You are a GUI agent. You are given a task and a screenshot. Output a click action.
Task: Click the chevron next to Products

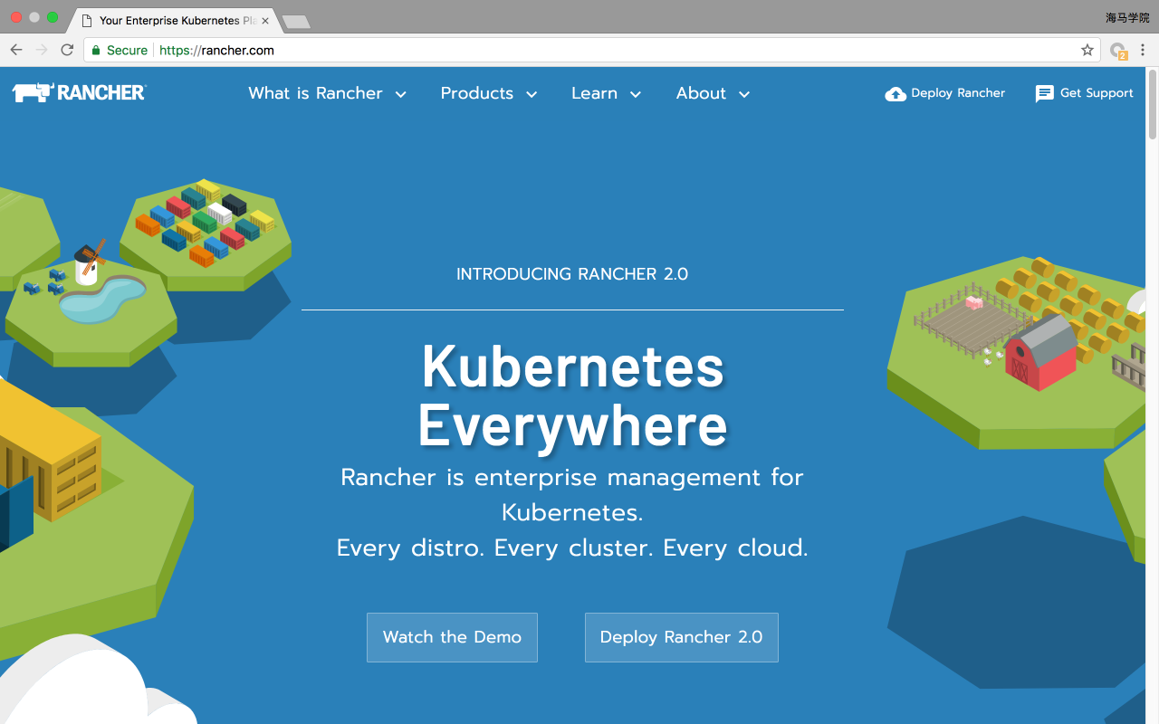tap(532, 94)
